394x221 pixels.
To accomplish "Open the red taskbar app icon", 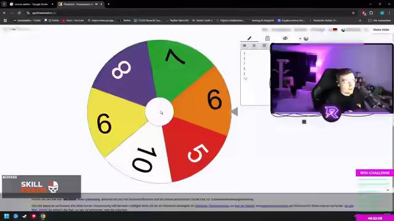I will [x=33, y=216].
